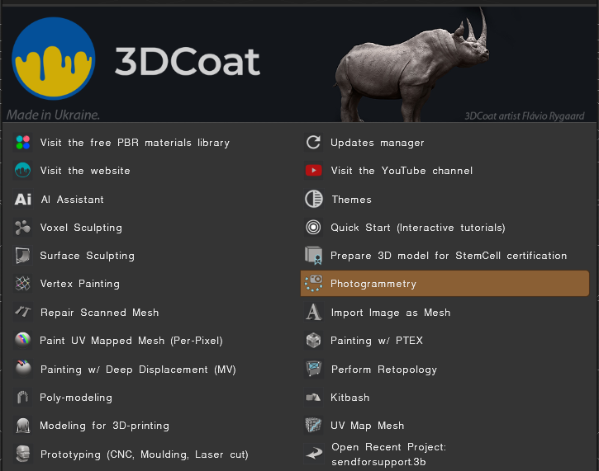Click the Ai assistant icon
This screenshot has width=599, height=471.
23,199
